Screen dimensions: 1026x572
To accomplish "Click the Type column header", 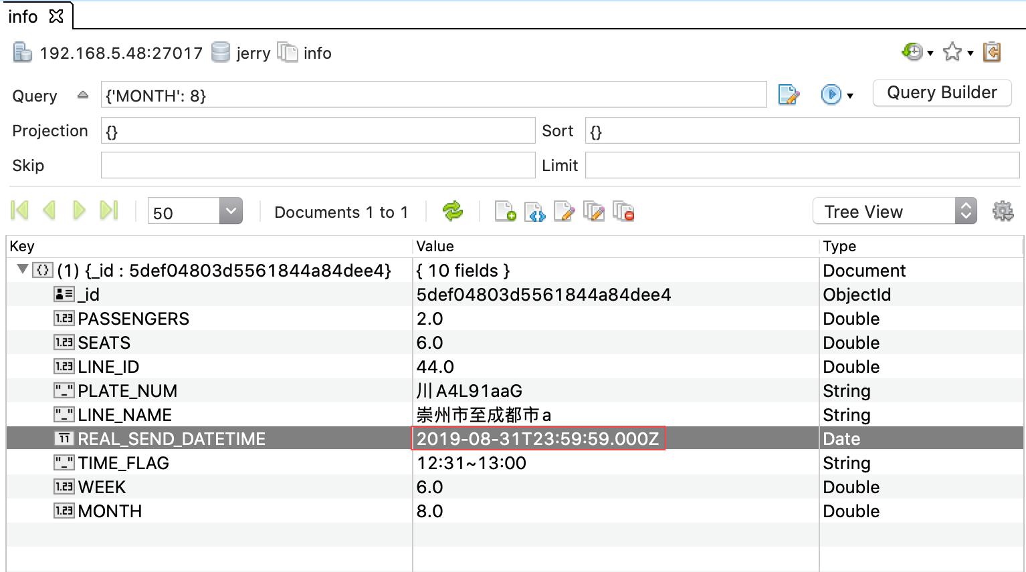I will pos(922,246).
